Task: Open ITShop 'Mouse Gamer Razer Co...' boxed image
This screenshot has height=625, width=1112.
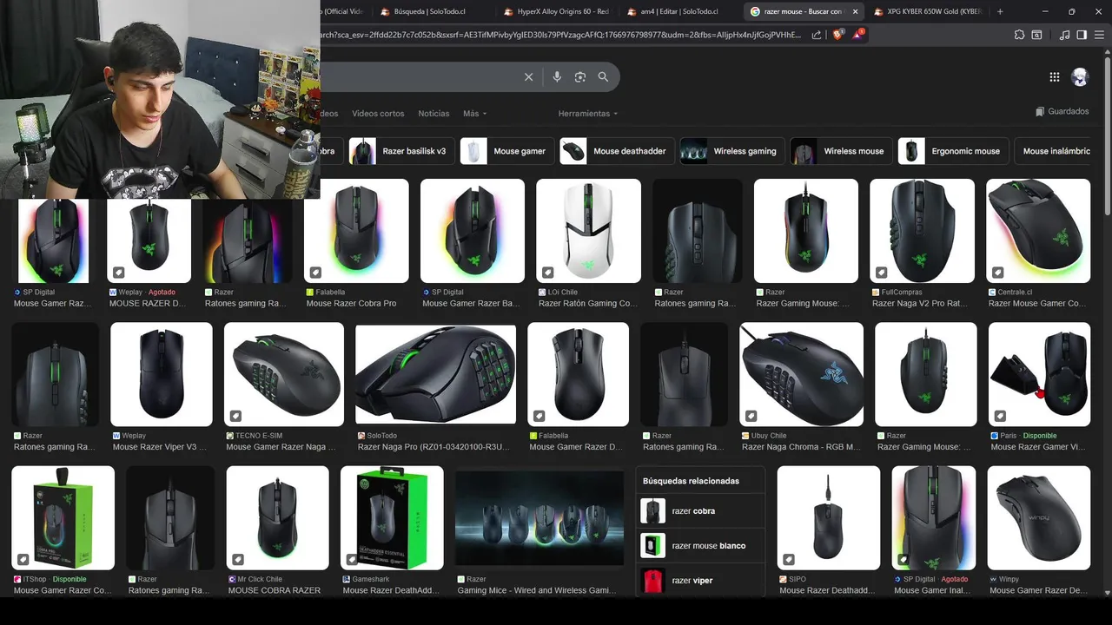Action: 63,517
